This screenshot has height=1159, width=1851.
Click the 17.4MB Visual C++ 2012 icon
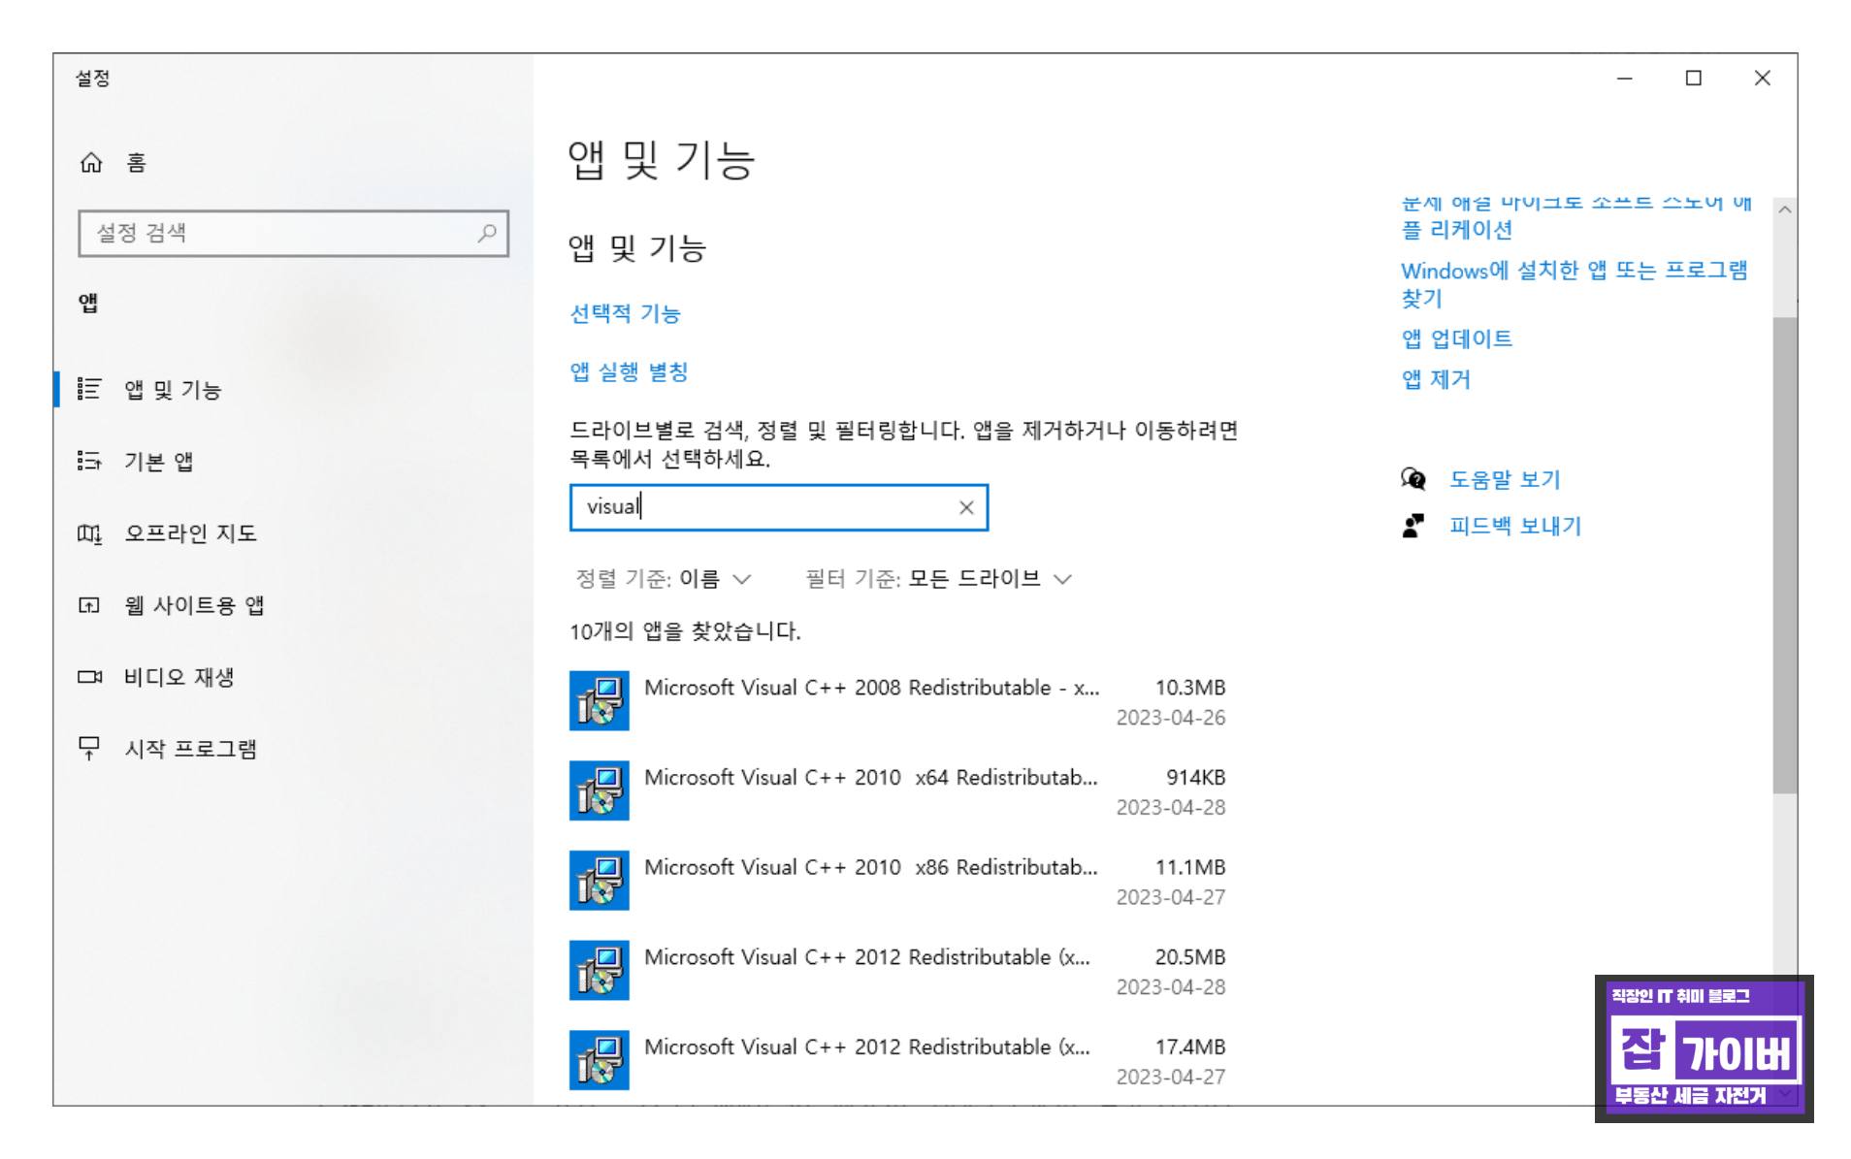tap(599, 1059)
